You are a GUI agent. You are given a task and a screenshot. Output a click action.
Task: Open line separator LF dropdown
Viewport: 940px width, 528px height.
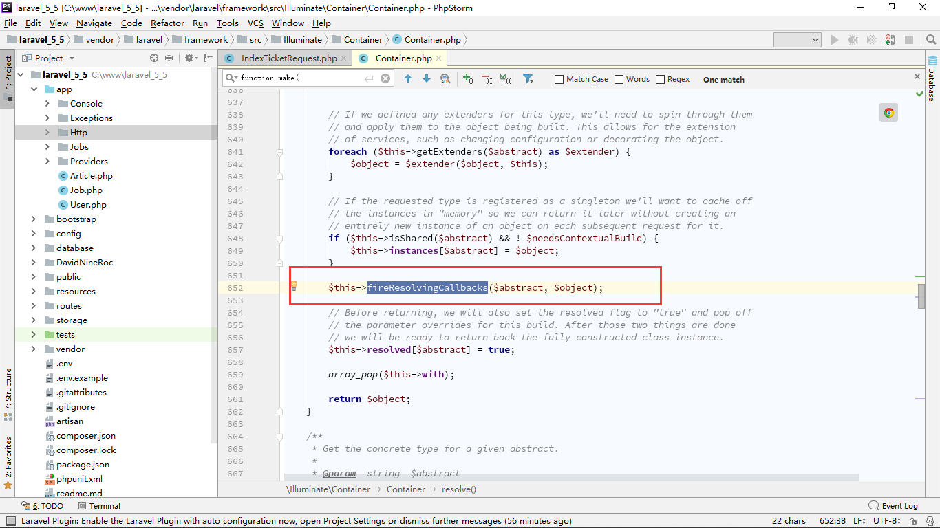(x=861, y=521)
